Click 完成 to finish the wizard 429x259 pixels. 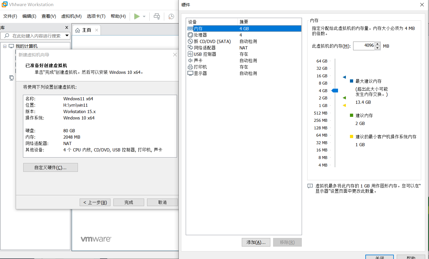coord(129,202)
